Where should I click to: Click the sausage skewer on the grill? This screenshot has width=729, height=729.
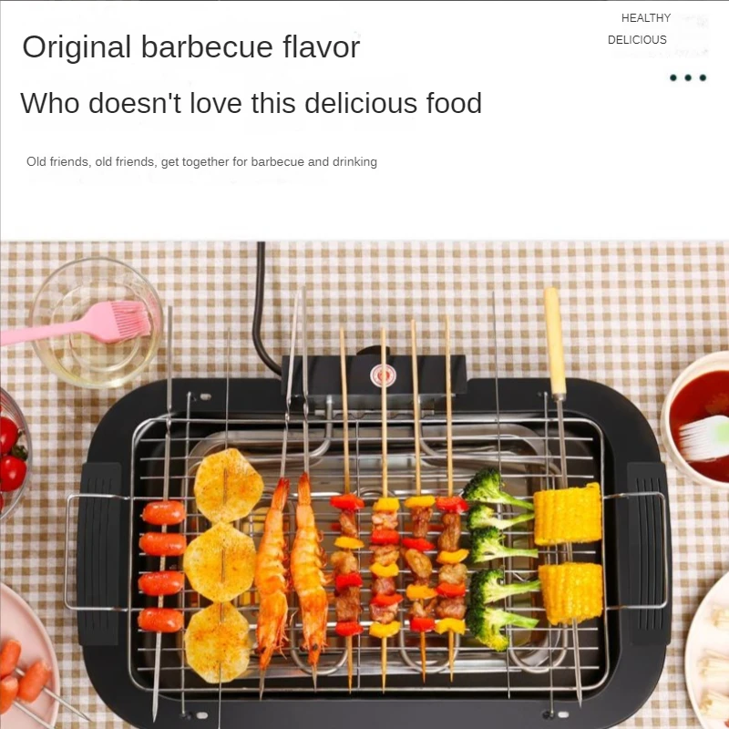click(x=162, y=566)
